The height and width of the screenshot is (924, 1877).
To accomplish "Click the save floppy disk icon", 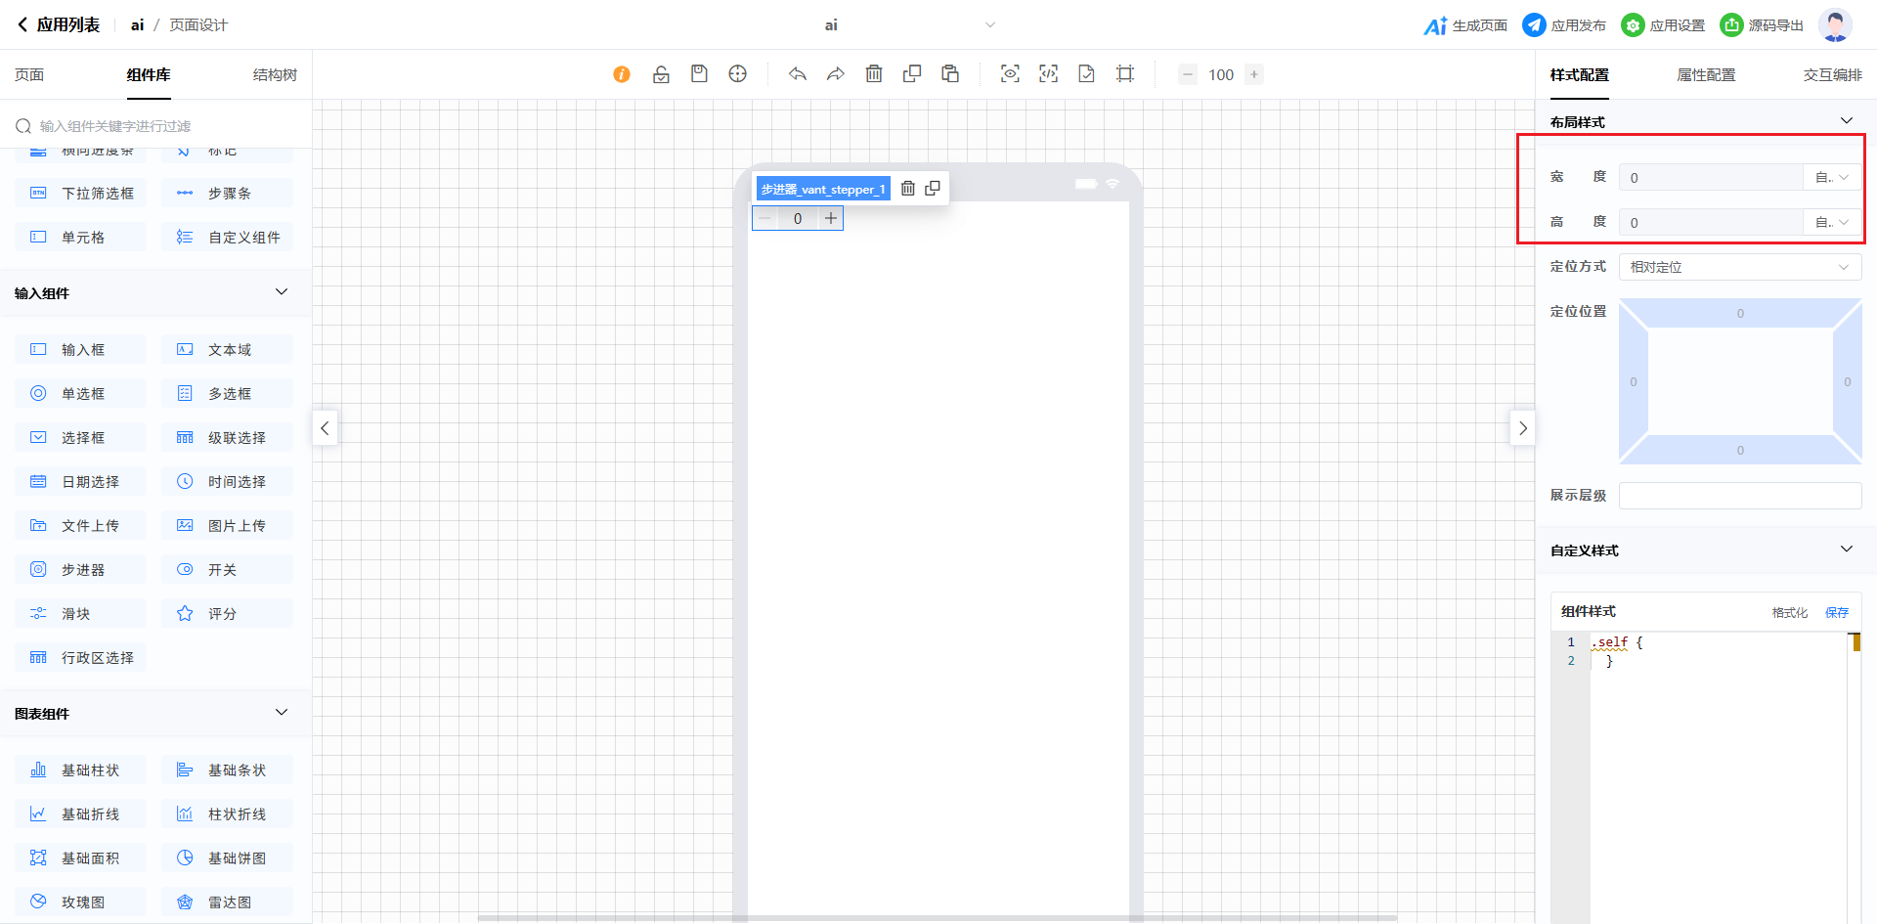I will click(699, 74).
